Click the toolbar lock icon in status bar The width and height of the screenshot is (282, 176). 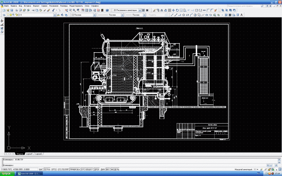tap(269, 169)
